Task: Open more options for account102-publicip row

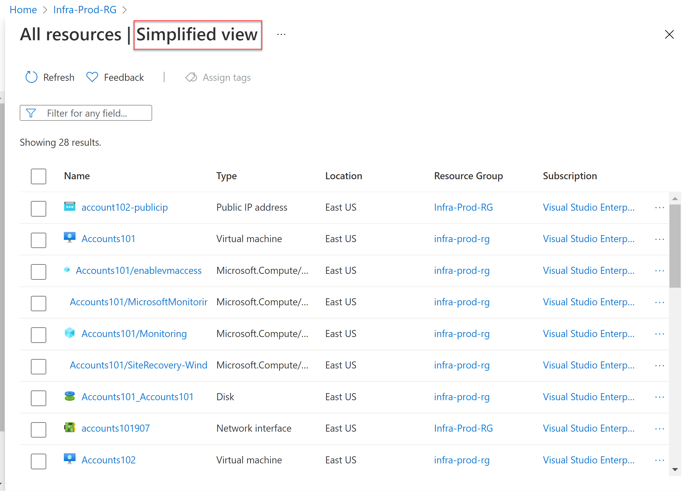Action: tap(659, 207)
